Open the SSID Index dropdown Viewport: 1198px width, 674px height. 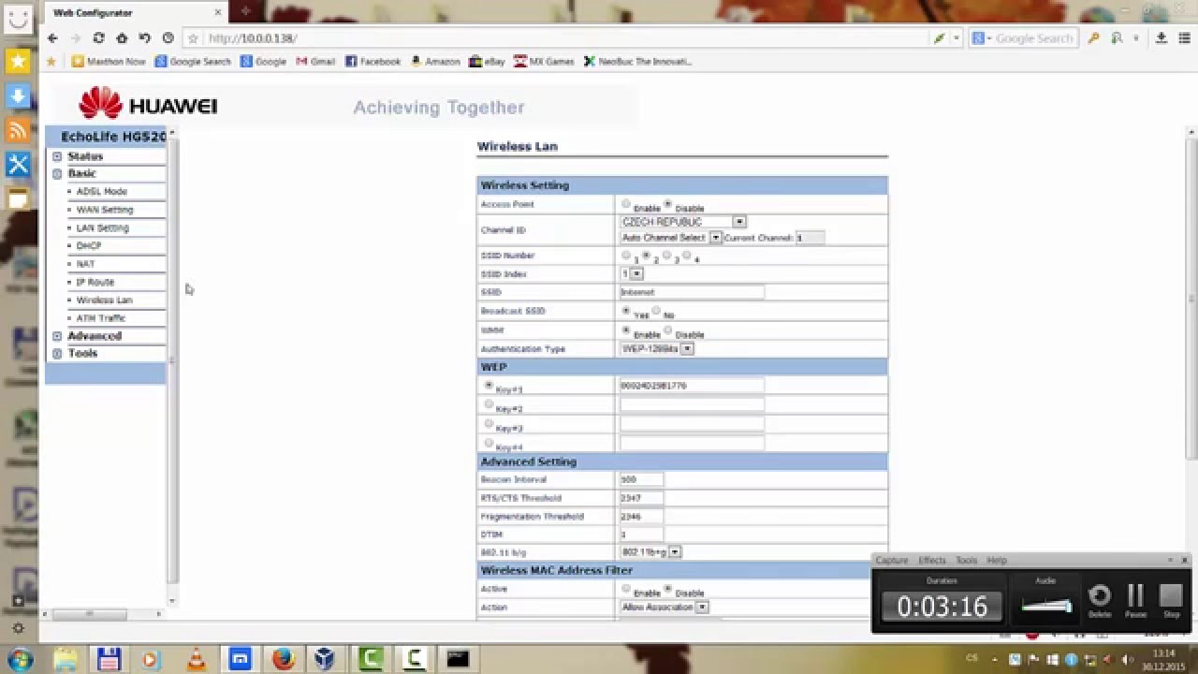[632, 273]
